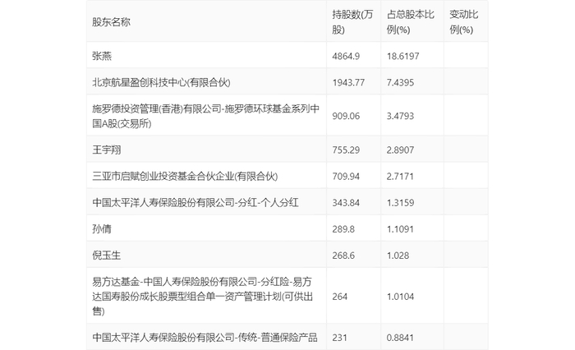Select shareholder name 张燕
The width and height of the screenshot is (575, 350).
pyautogui.click(x=102, y=56)
